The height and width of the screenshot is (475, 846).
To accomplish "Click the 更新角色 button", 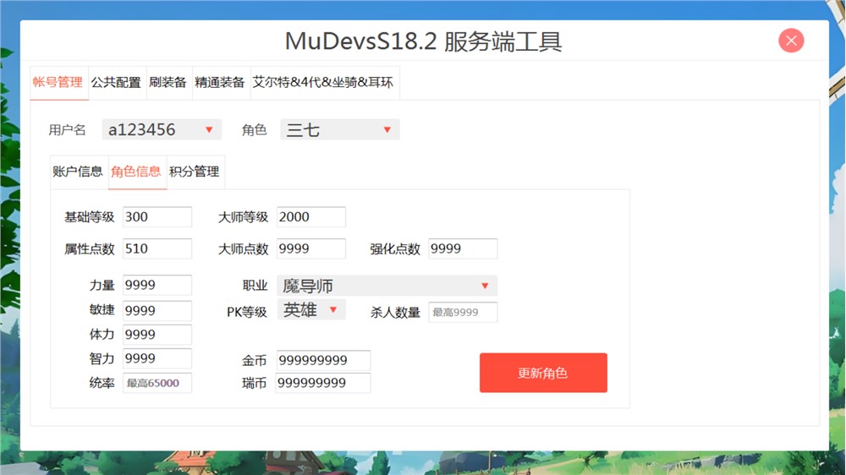I will click(x=543, y=373).
